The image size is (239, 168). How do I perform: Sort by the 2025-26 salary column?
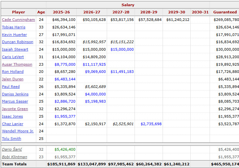pos(61,12)
